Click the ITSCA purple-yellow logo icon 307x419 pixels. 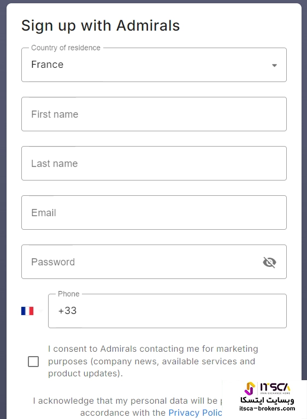(x=250, y=388)
